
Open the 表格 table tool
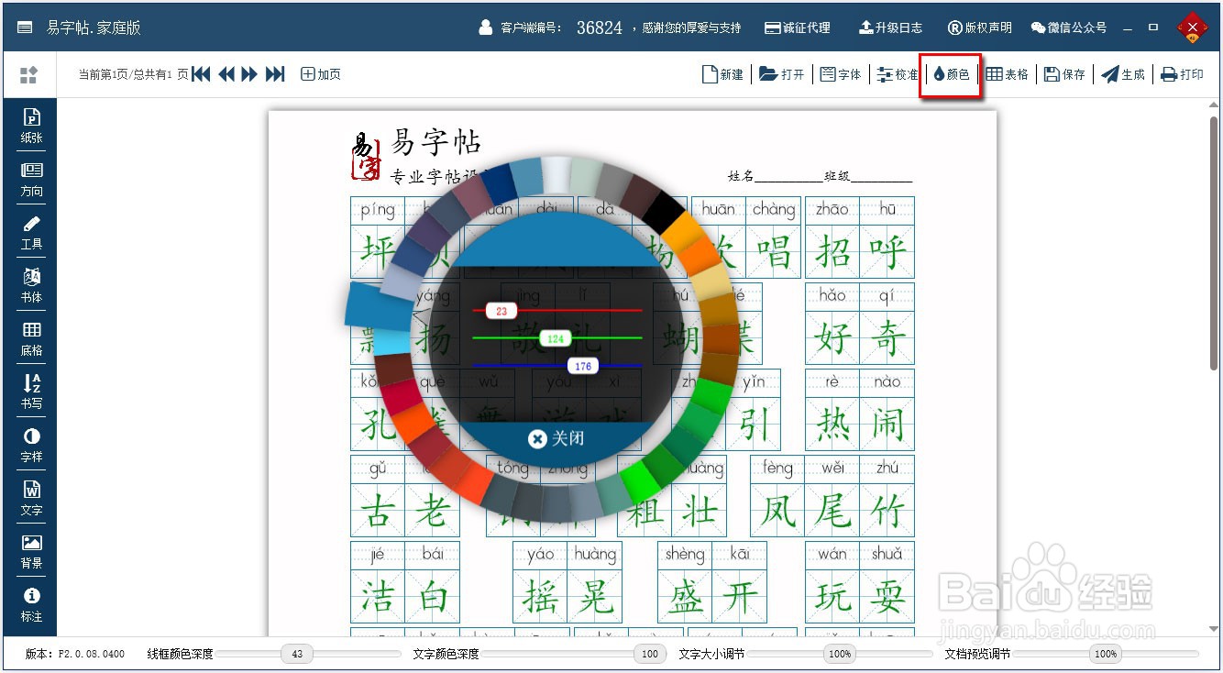click(x=1007, y=74)
